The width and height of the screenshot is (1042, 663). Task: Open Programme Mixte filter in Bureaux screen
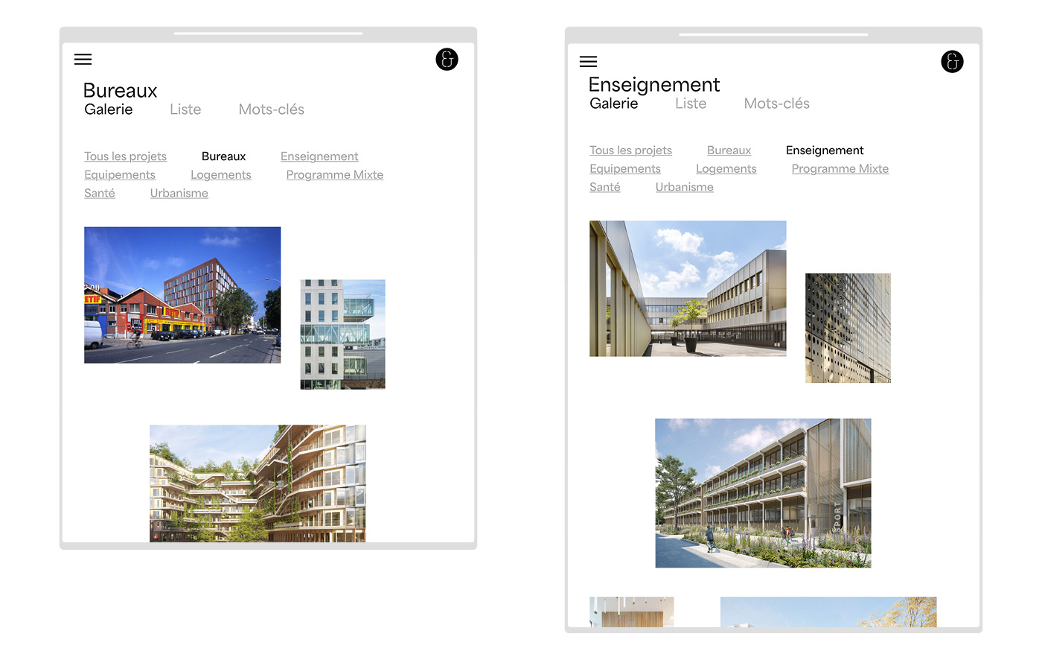click(x=335, y=175)
